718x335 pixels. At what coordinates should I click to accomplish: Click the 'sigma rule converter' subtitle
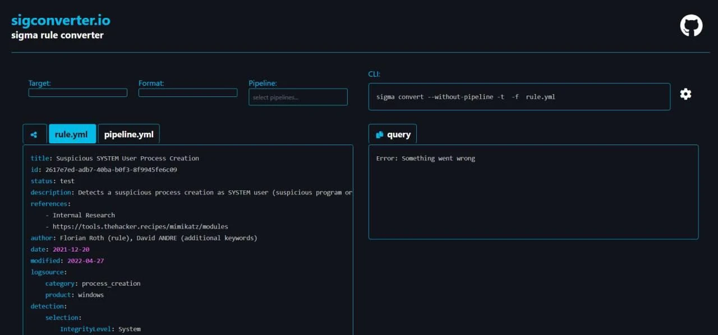click(57, 35)
